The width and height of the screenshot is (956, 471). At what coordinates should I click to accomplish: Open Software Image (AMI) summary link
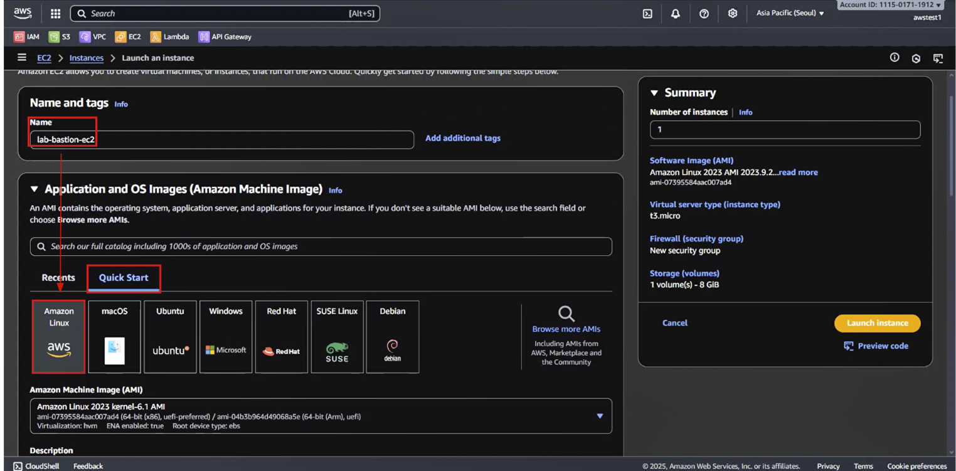(x=691, y=161)
